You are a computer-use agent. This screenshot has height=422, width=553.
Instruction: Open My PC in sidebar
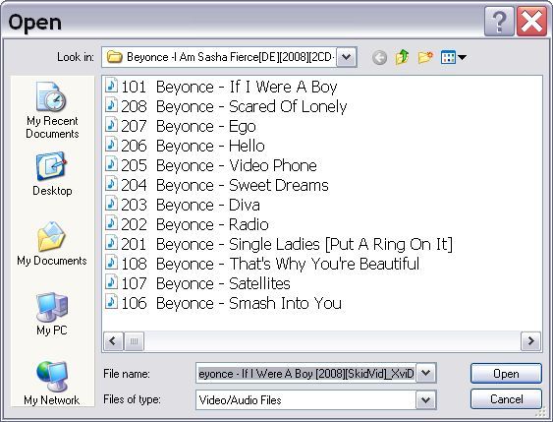pos(52,314)
